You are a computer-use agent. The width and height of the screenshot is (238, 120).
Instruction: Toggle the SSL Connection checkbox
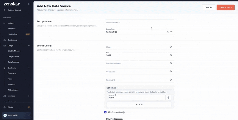tap(105, 112)
